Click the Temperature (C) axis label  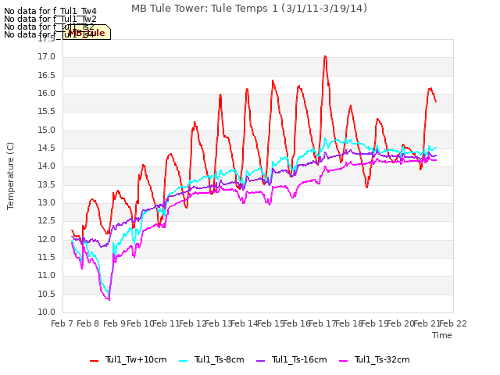(x=10, y=176)
